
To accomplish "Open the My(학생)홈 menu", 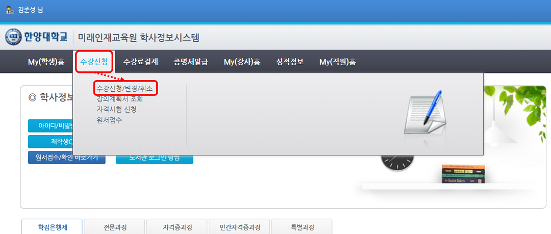I will [46, 62].
